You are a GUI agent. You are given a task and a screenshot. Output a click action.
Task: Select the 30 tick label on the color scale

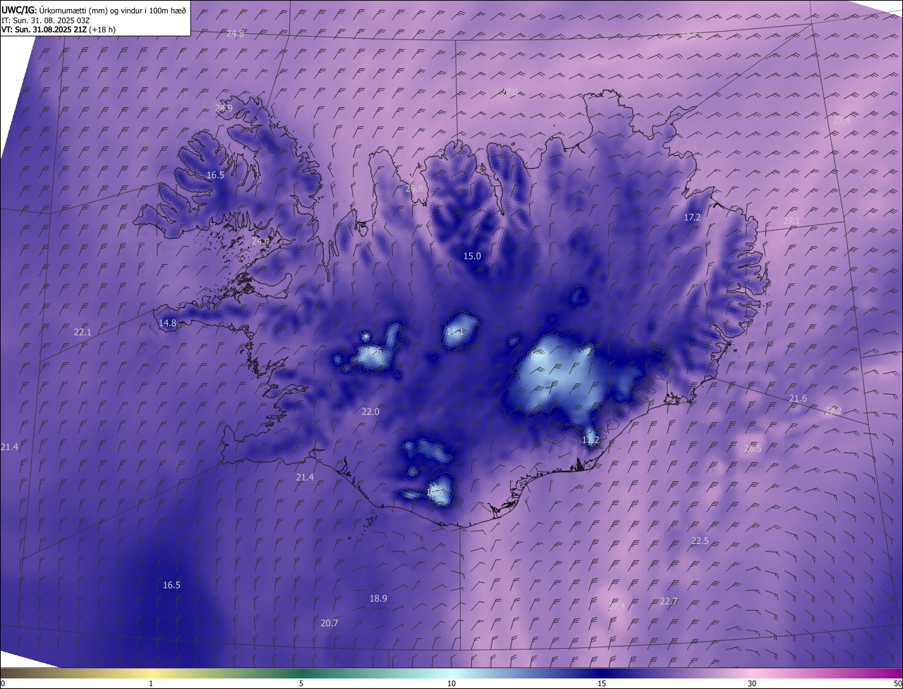[752, 683]
